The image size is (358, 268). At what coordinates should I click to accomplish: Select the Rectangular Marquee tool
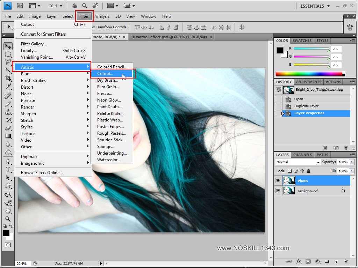tap(8, 54)
